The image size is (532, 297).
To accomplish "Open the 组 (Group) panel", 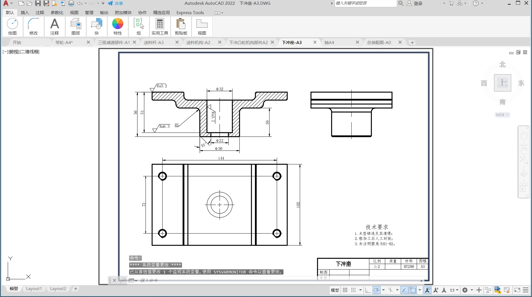I will coord(139,27).
